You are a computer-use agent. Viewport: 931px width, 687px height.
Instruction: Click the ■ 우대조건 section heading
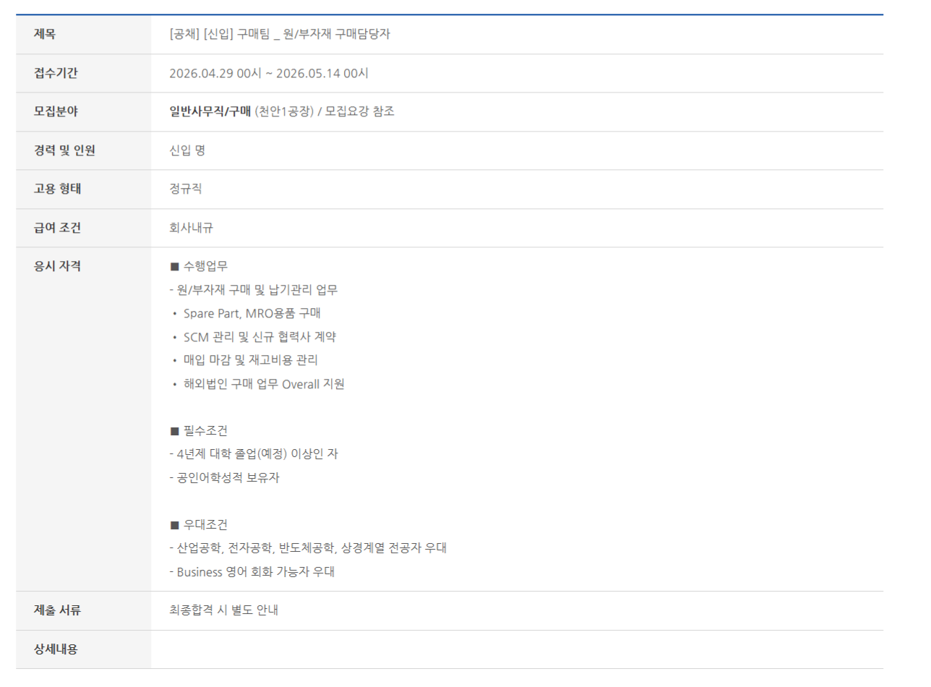coord(199,524)
